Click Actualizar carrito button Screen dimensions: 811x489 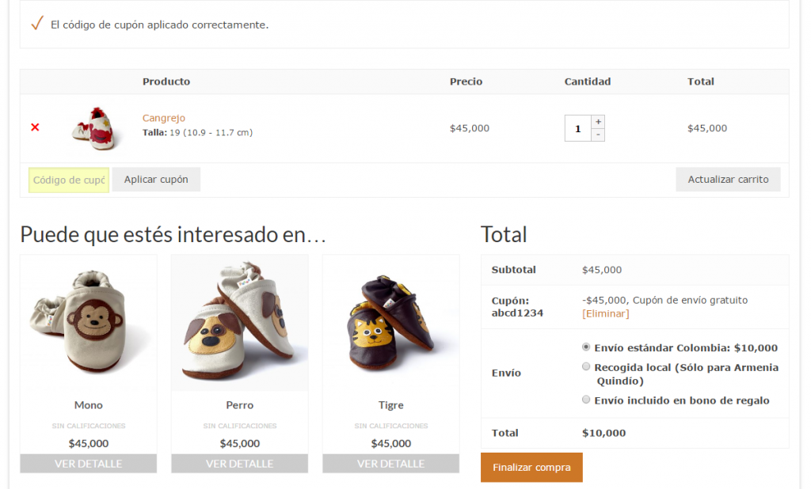(728, 180)
